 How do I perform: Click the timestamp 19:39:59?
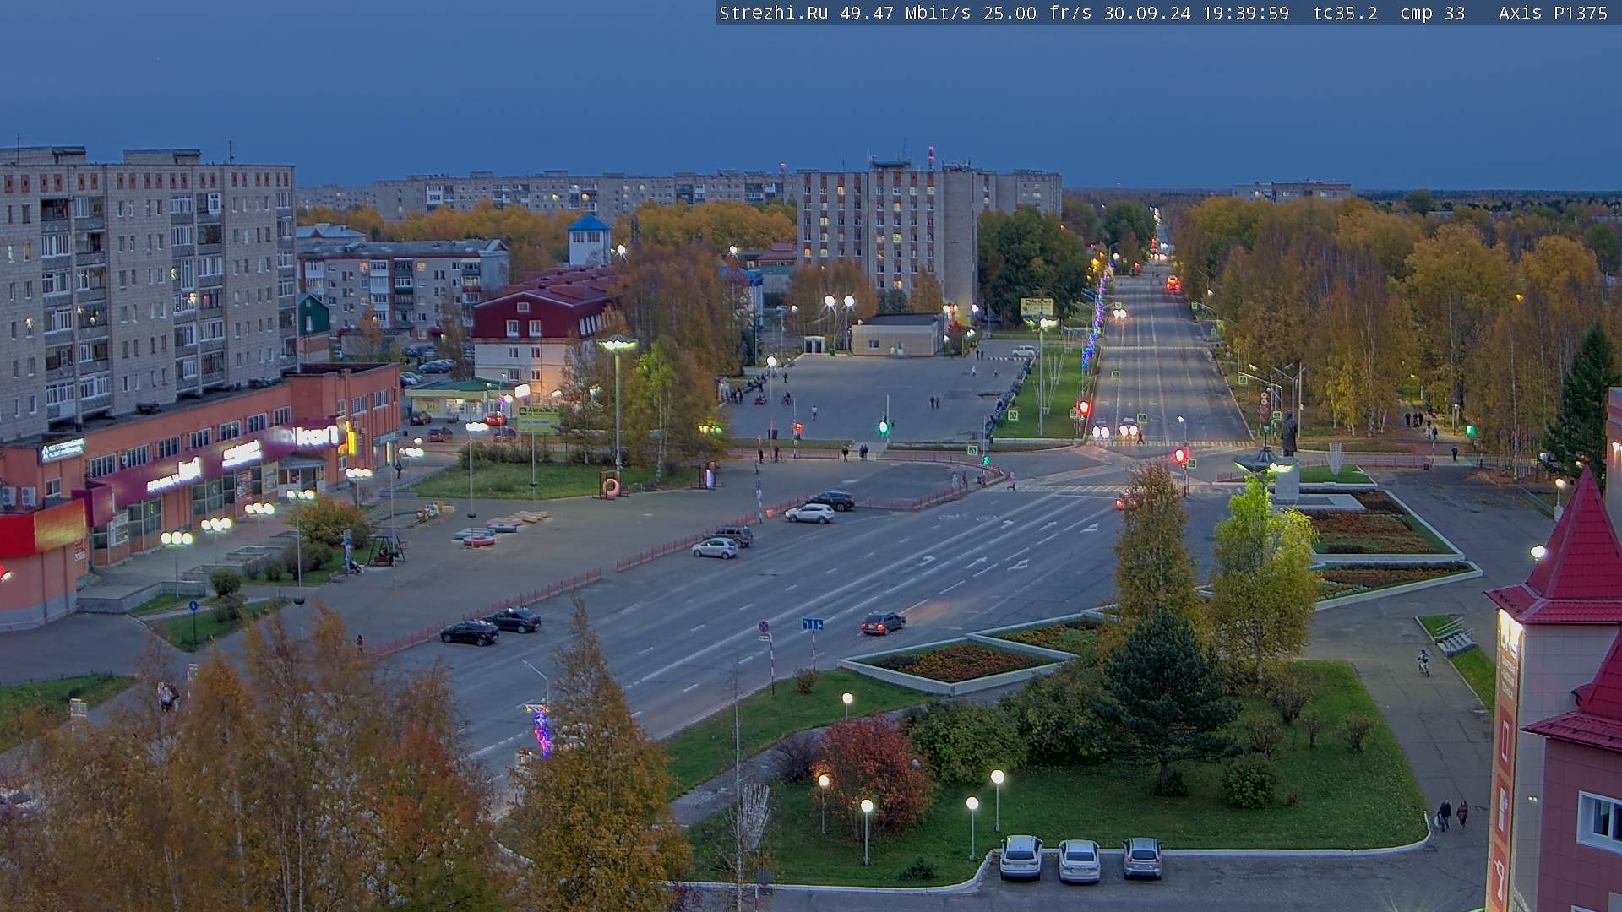point(1245,13)
